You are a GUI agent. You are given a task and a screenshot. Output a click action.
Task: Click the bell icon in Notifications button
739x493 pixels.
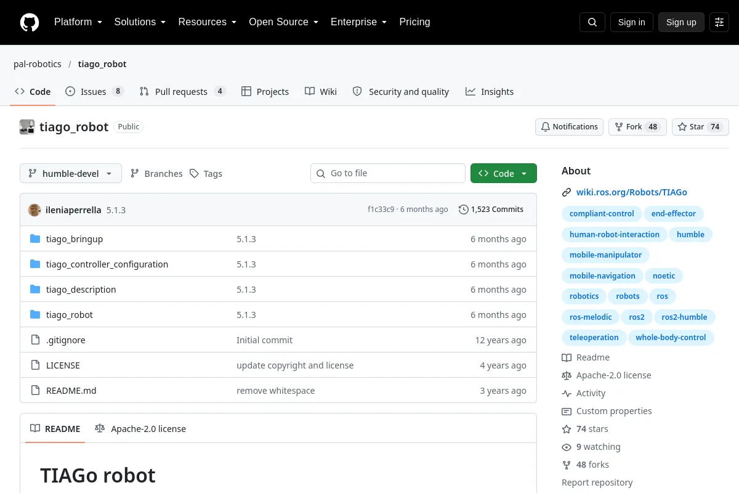(x=545, y=127)
